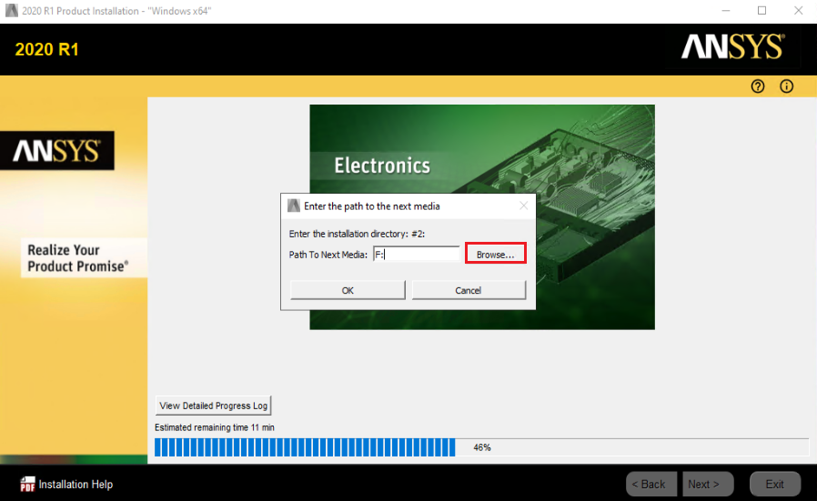This screenshot has width=817, height=501.
Task: Close the 'Enter the path to the next media' dialog
Action: click(524, 205)
